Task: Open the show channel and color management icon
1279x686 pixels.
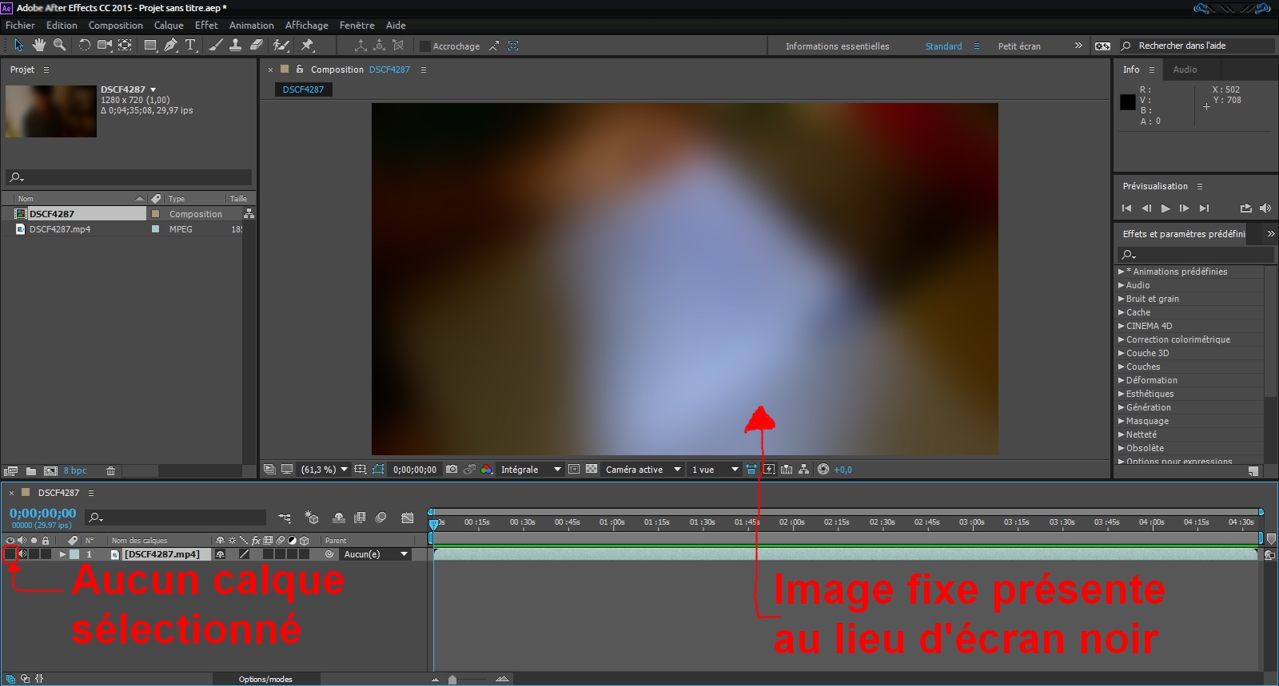Action: 486,470
